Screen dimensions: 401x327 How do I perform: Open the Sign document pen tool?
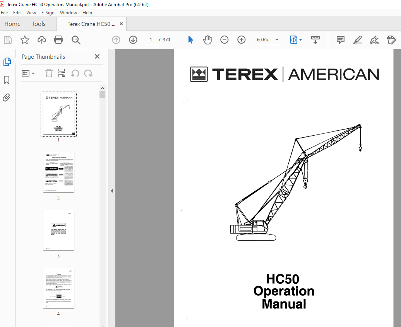pyautogui.click(x=374, y=40)
